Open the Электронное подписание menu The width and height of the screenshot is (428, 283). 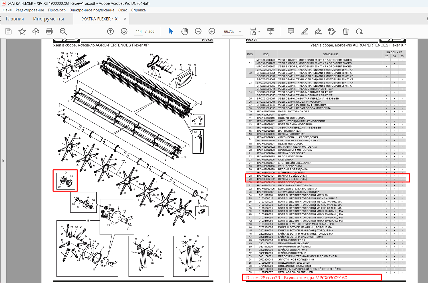(92, 10)
